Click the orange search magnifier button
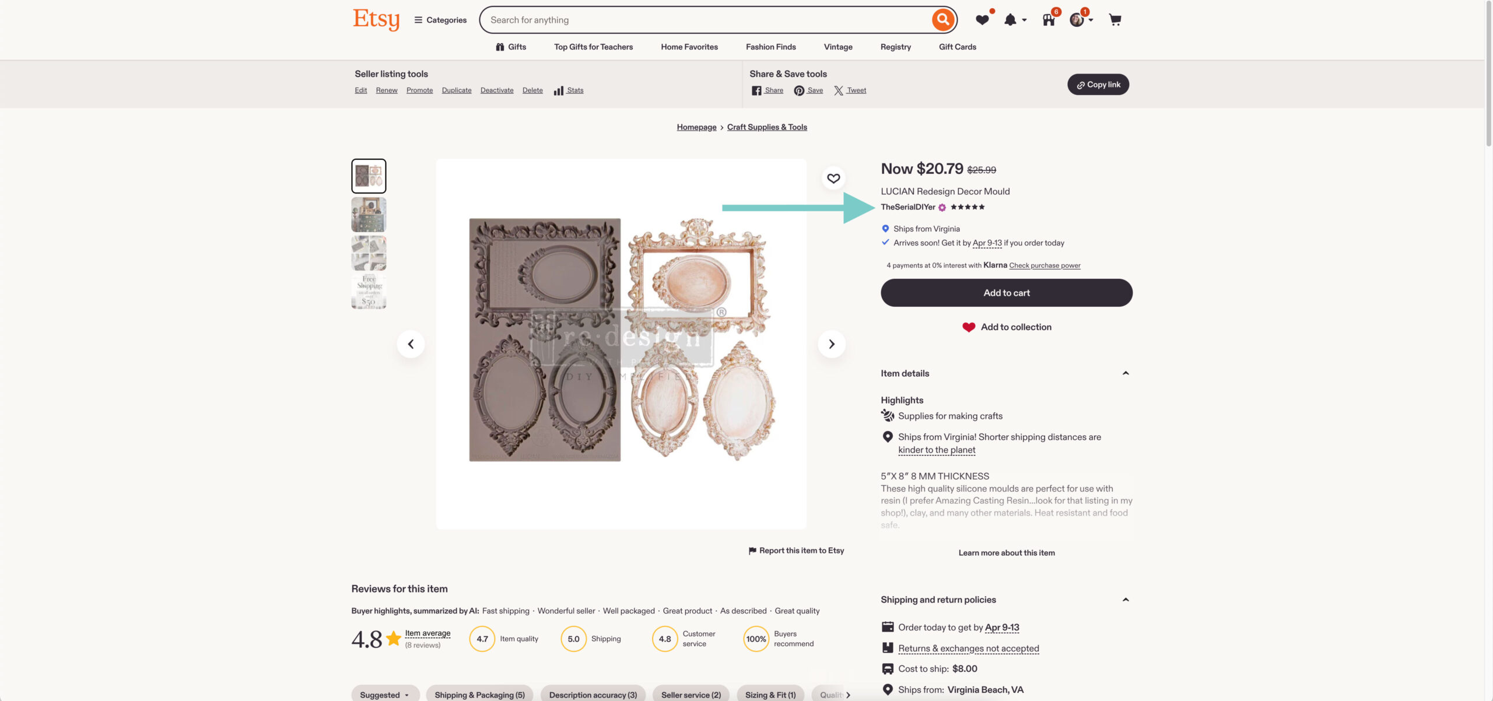This screenshot has width=1493, height=701. coord(942,20)
